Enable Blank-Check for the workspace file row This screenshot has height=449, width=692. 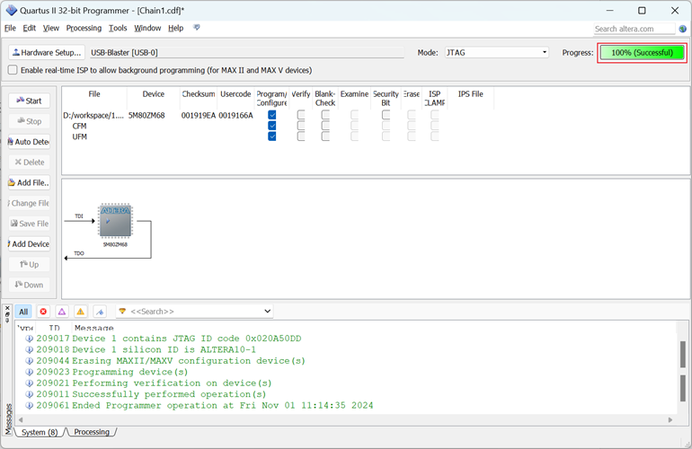click(x=325, y=115)
